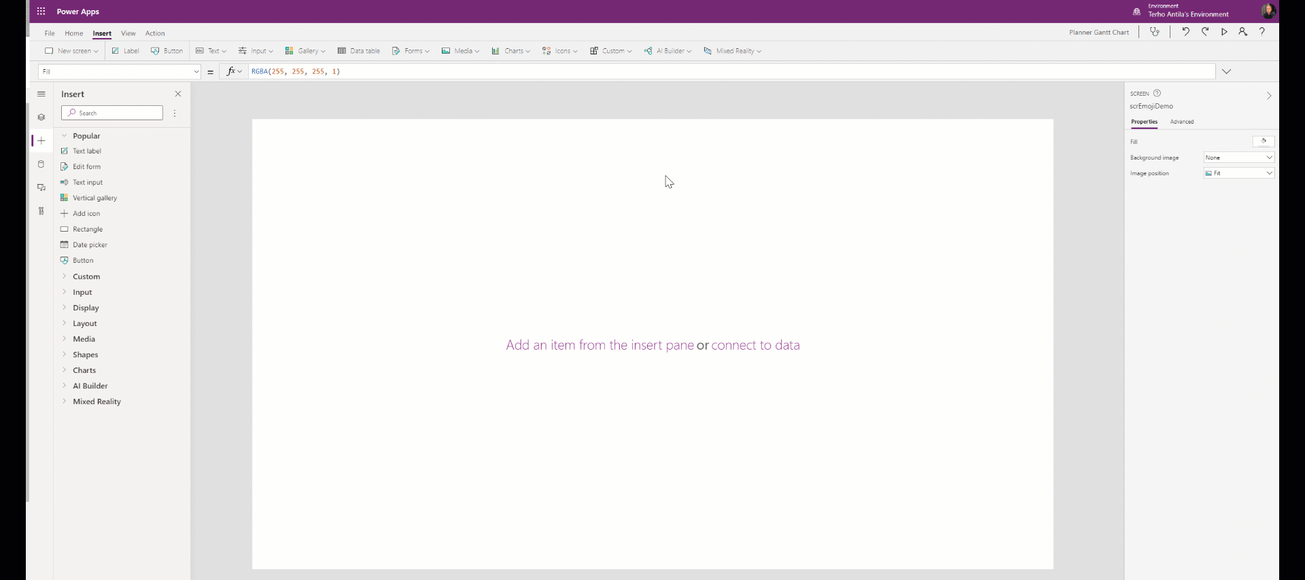Open the Fill color picker swatch
This screenshot has height=580, width=1305.
click(1263, 141)
